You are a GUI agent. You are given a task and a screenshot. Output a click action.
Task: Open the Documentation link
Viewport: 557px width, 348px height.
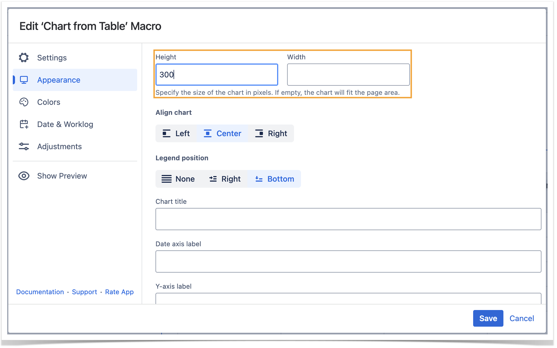(x=40, y=292)
